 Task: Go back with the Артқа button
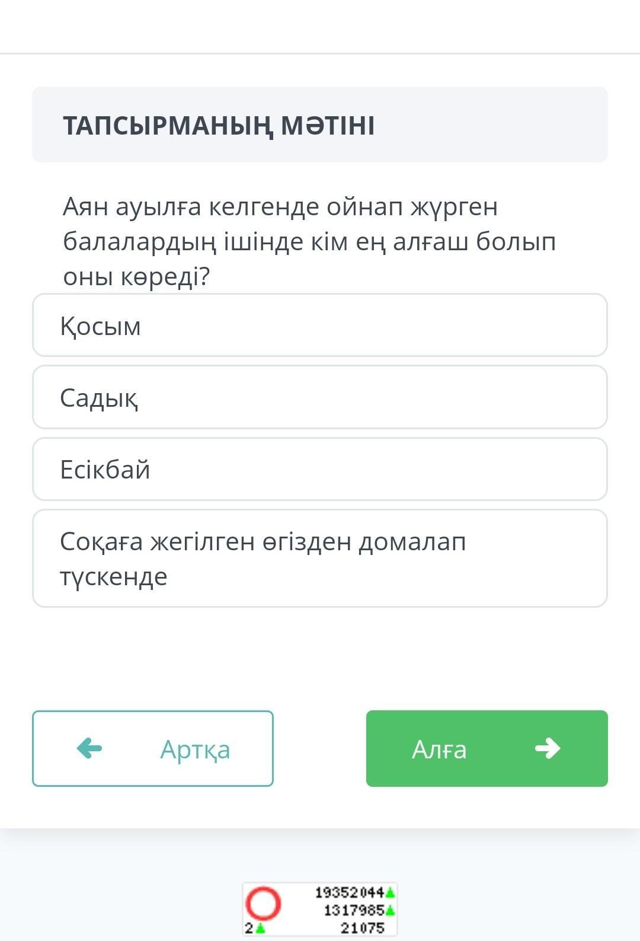[x=153, y=748]
